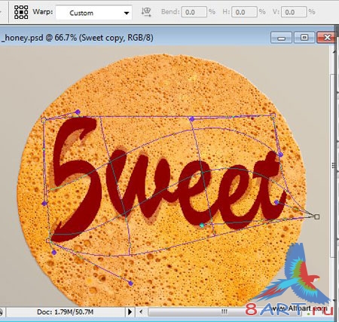Minimize the honey.psd document window
Screen dimensions: 339x322
click(281, 38)
